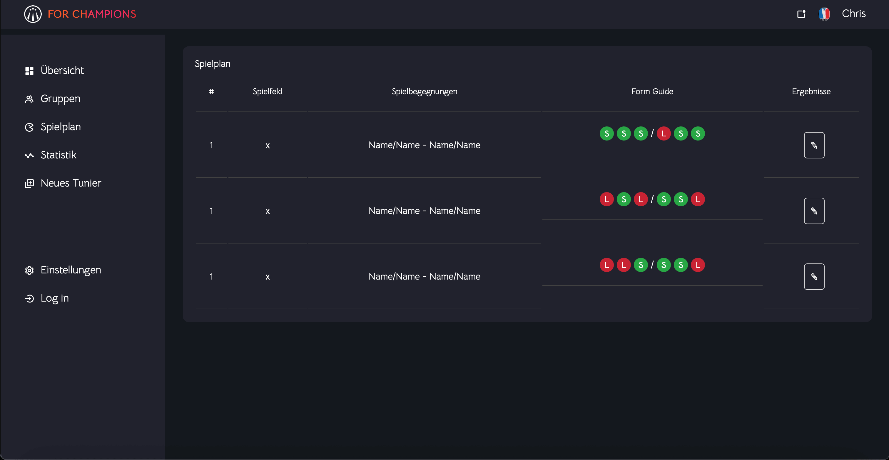
Task: Click the Einstellungen gear icon
Action: coord(29,270)
